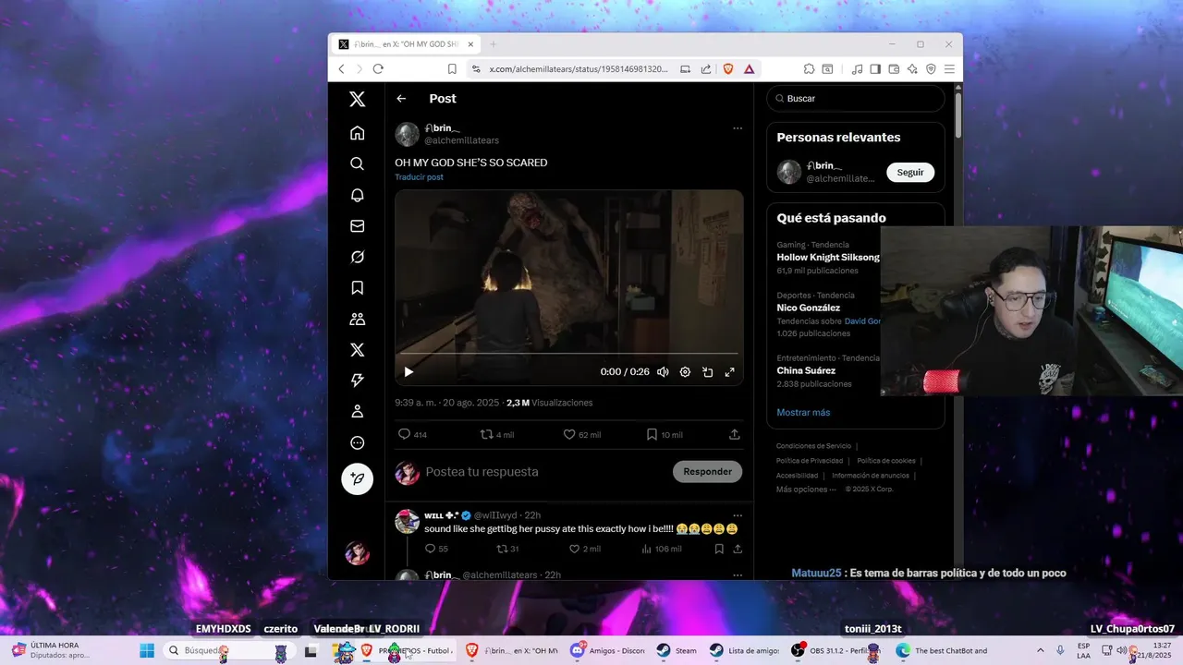The height and width of the screenshot is (665, 1183).
Task: Open More options circle in sidebar
Action: [358, 443]
